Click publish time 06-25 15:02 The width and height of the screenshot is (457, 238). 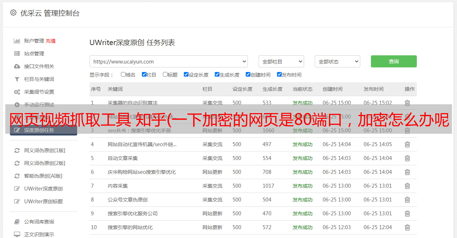tap(378, 103)
